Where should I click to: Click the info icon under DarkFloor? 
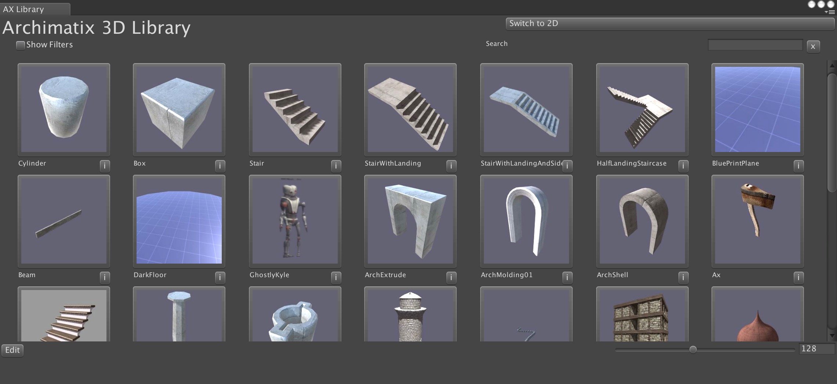point(220,278)
